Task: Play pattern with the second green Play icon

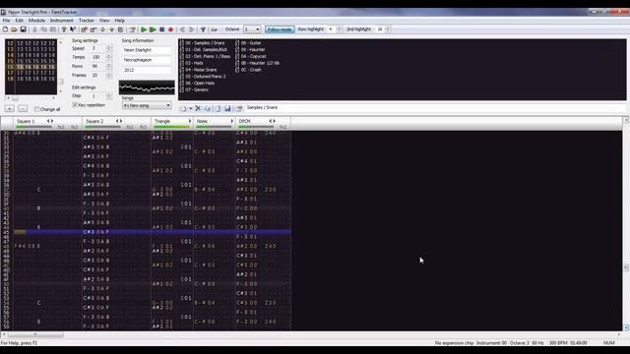Action: tap(153, 29)
